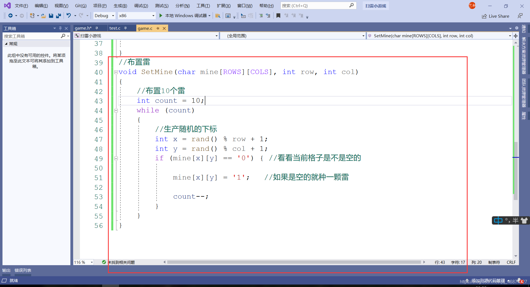Click the magnifier in the top search box
The width and height of the screenshot is (530, 287).
(x=351, y=6)
